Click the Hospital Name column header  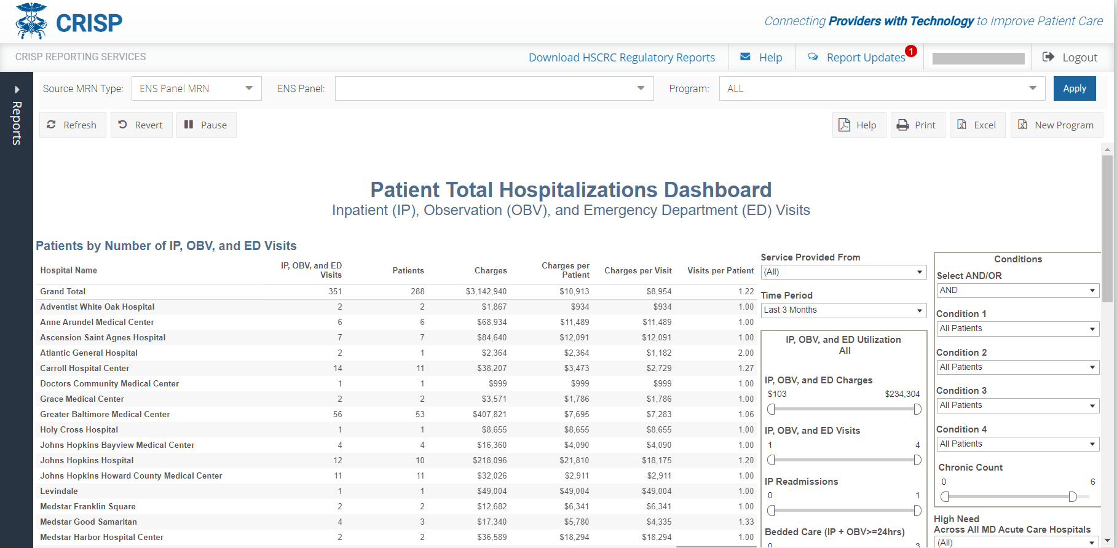[69, 270]
